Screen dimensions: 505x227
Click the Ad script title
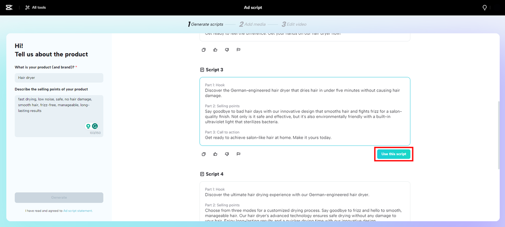pos(253,7)
